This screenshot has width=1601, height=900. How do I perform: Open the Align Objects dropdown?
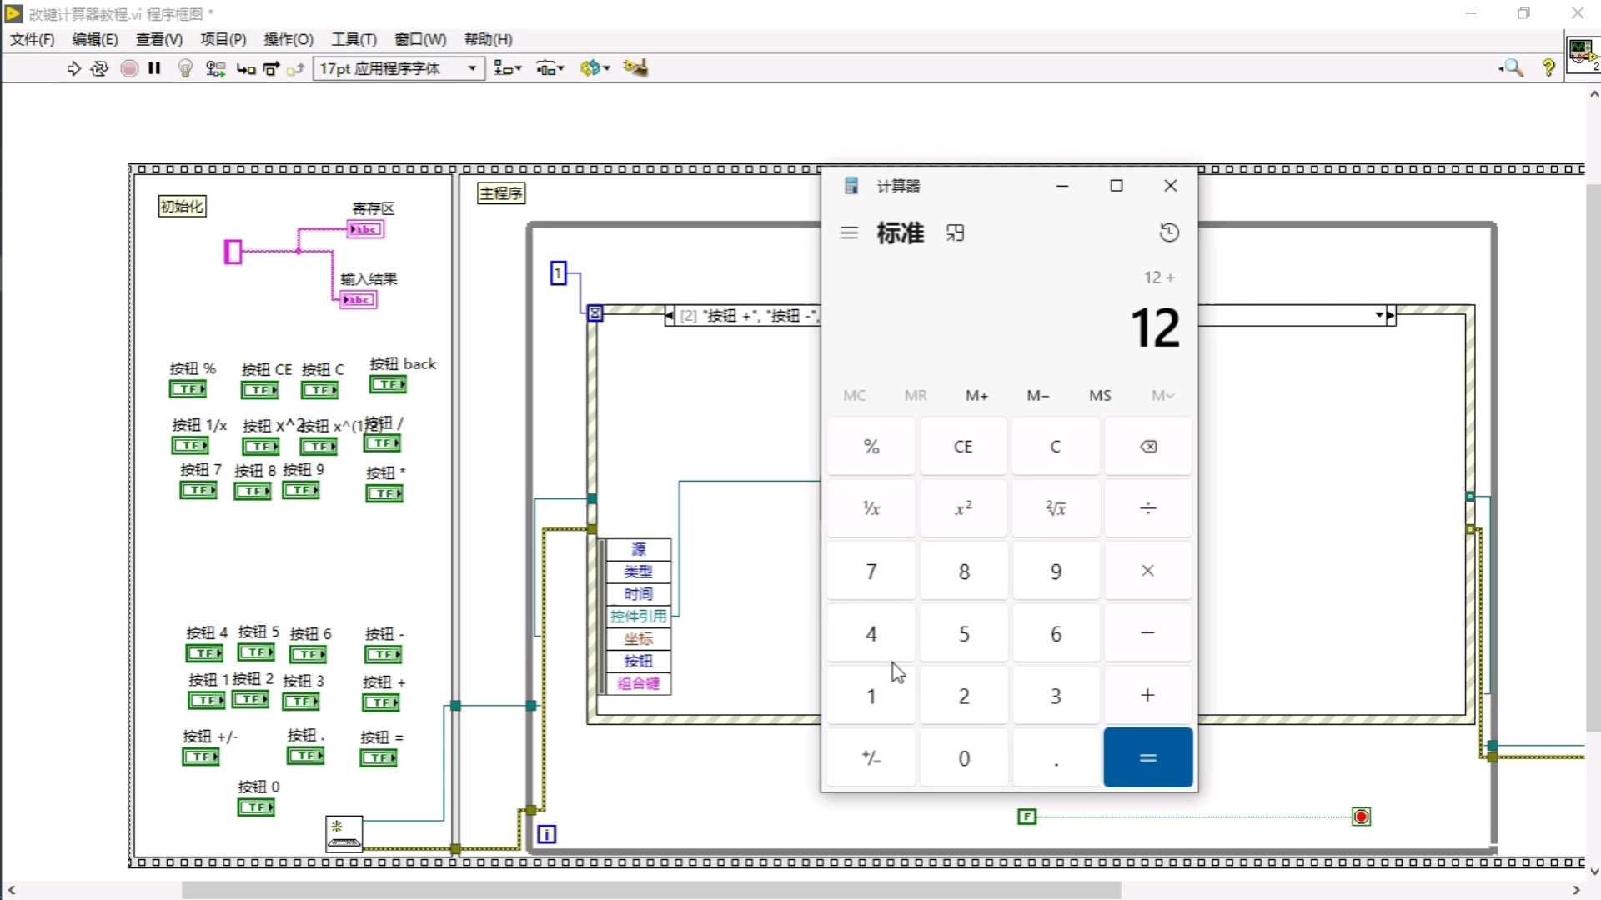point(507,68)
